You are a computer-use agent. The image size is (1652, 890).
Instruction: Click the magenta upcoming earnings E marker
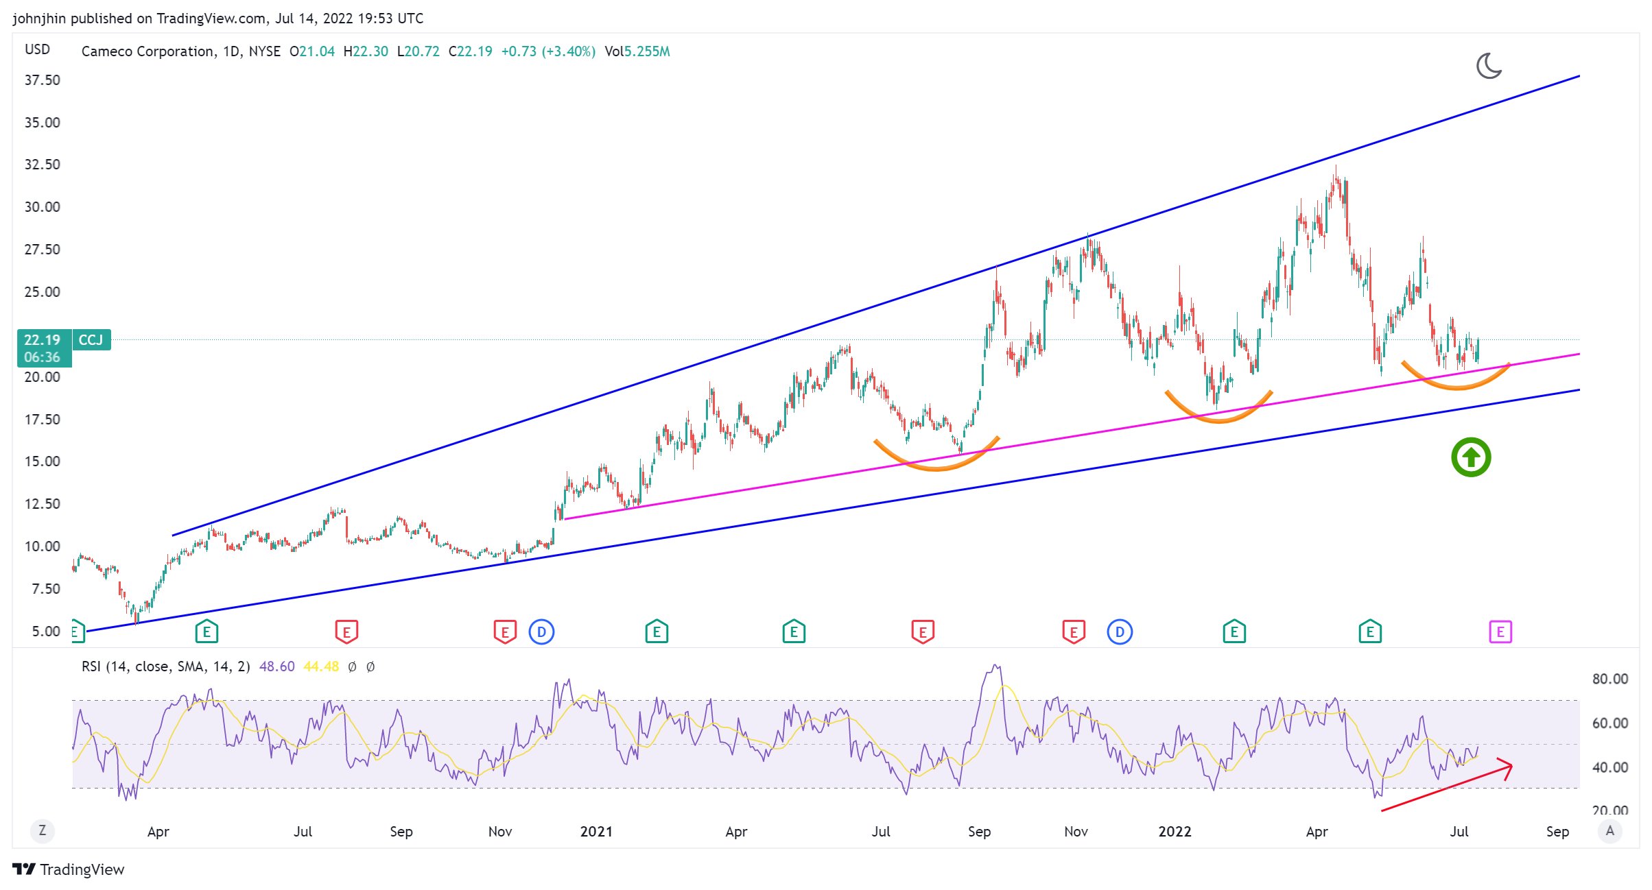click(1500, 632)
